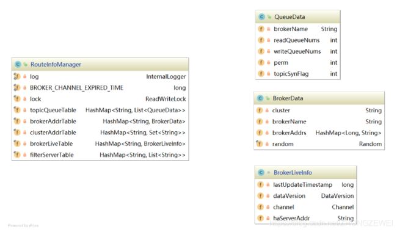This screenshot has width=397, height=232.
Task: Select the BrokerData class title
Action: click(x=288, y=98)
